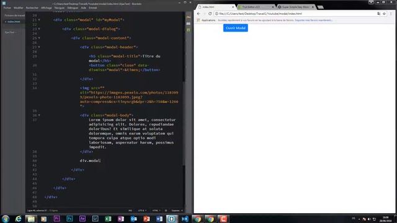Click the Live Preview icon in Brackets sidebar
Viewport: 397px width, 223px height.
pos(189,17)
